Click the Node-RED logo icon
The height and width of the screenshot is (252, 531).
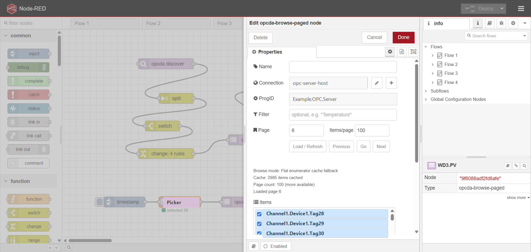point(12,9)
